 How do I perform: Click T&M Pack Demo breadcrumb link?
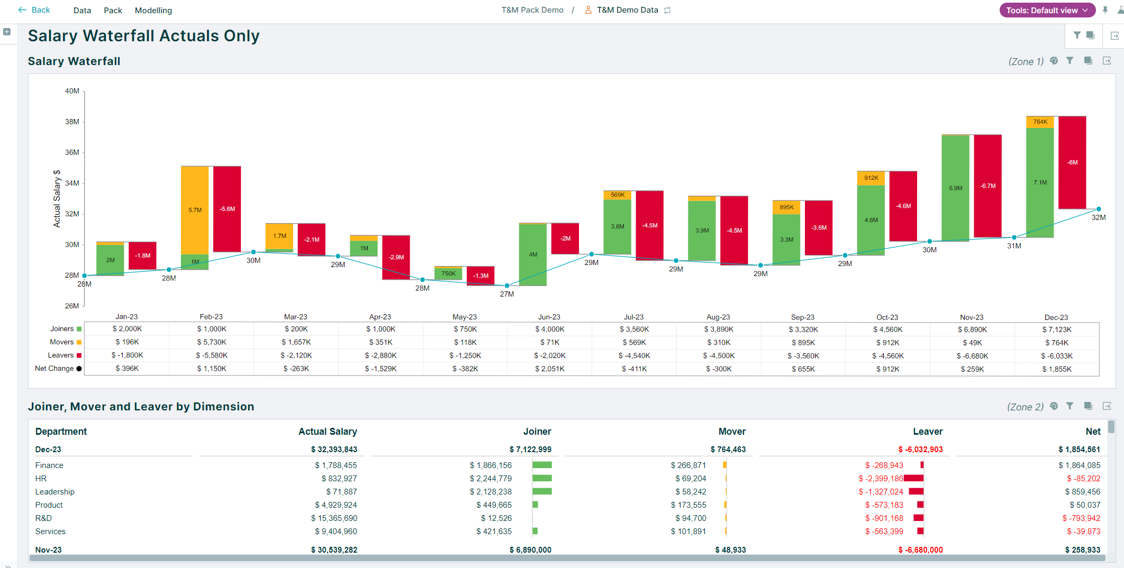point(532,10)
